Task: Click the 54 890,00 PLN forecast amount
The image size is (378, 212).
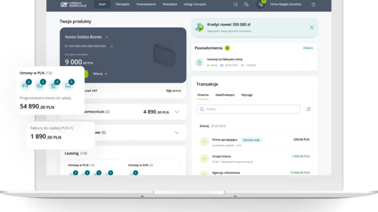Action: [37, 106]
